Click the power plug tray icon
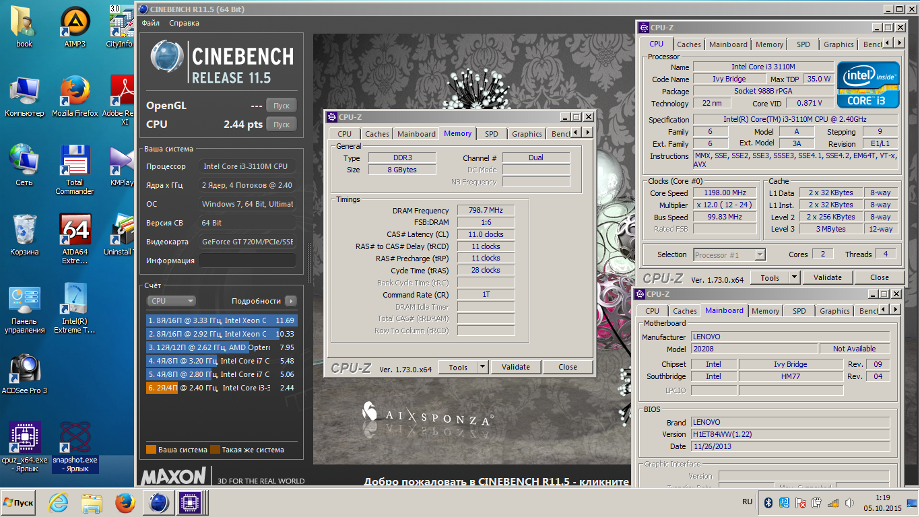The image size is (920, 517). point(817,503)
